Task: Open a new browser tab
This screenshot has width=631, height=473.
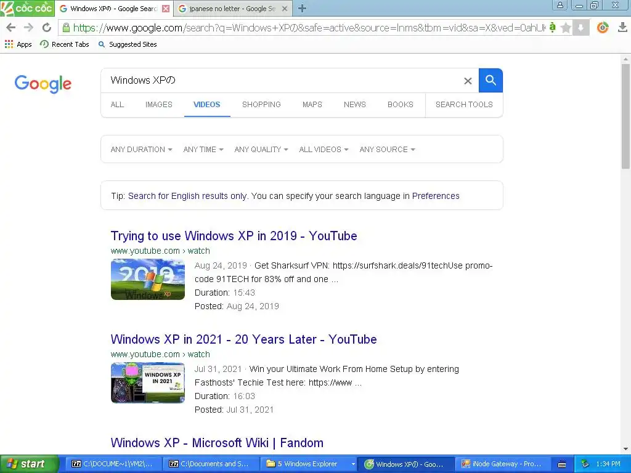Action: tap(302, 9)
